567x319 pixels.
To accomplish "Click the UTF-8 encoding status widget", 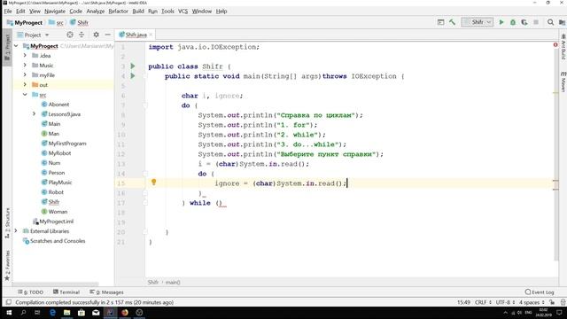I will point(505,302).
